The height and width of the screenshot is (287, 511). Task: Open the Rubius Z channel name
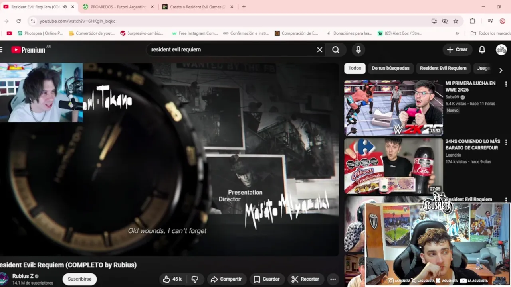pos(23,276)
